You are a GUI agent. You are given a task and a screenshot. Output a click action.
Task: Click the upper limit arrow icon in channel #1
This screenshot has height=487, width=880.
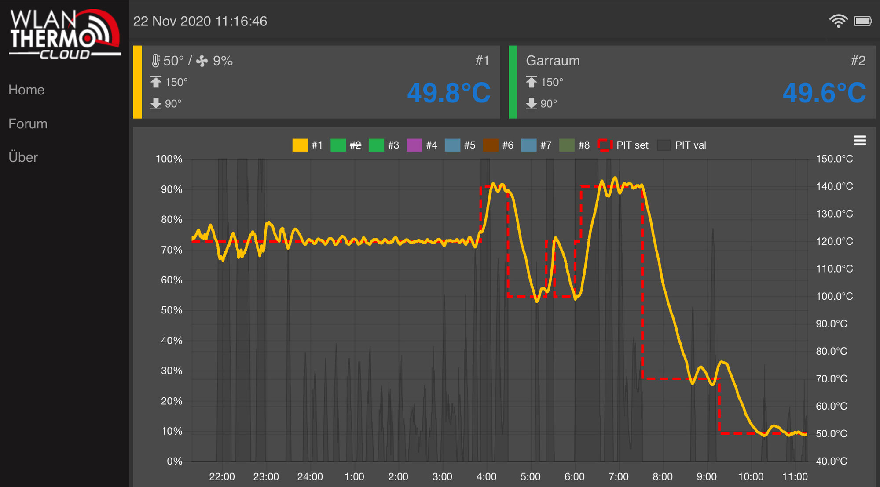(x=156, y=82)
